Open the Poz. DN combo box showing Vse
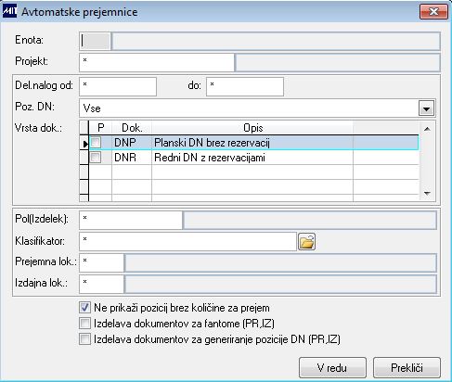 (x=257, y=108)
